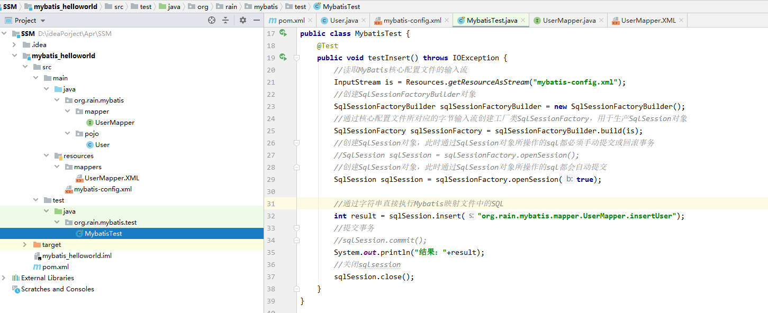Select UserMapper in the project tree
768x313 pixels.
coord(115,123)
